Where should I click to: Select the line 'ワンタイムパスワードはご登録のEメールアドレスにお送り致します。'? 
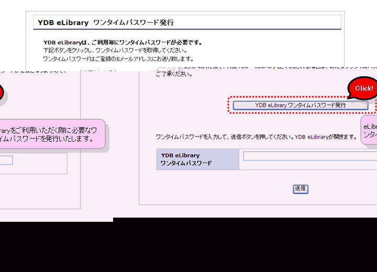click(x=118, y=59)
